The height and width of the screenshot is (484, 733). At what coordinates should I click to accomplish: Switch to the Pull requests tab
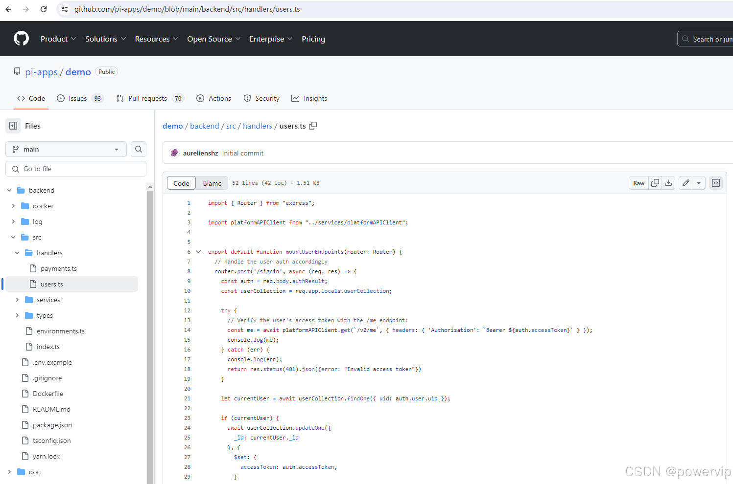click(150, 98)
